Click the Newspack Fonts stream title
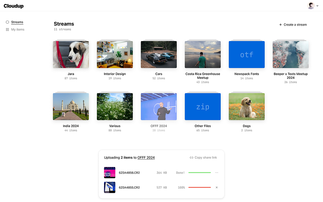 (247, 74)
